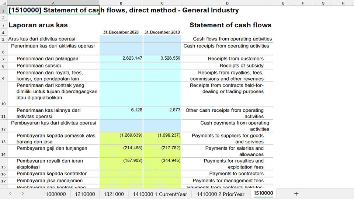
Task: Select value (214.468) cell
Action: click(x=121, y=151)
